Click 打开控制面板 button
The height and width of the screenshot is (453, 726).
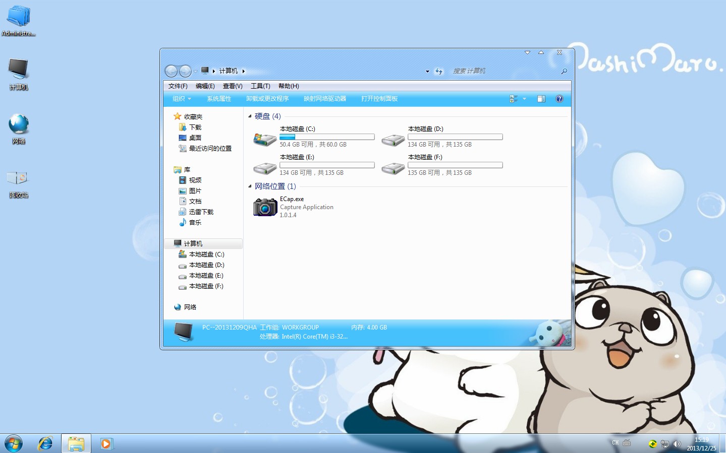tap(379, 99)
